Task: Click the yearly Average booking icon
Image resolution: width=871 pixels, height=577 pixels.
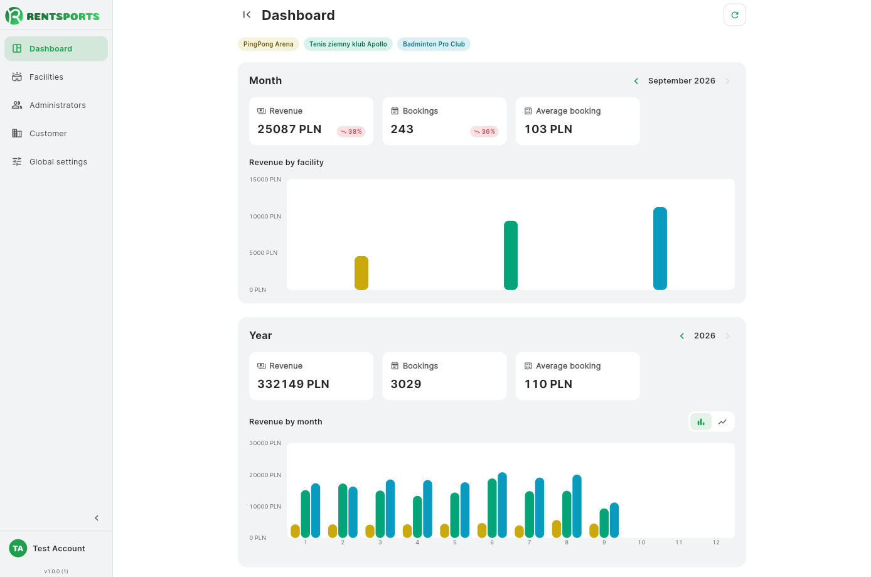Action: 528,366
